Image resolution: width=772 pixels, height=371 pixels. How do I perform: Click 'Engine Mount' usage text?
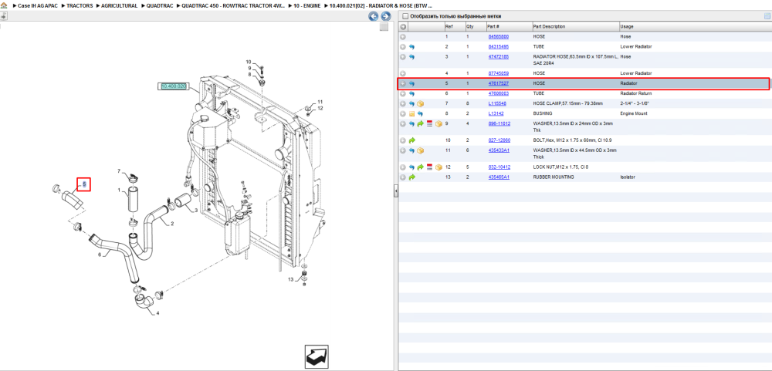click(x=634, y=113)
